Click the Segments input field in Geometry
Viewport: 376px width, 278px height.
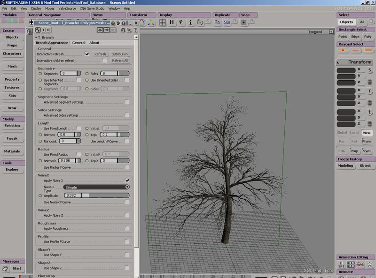click(63, 74)
